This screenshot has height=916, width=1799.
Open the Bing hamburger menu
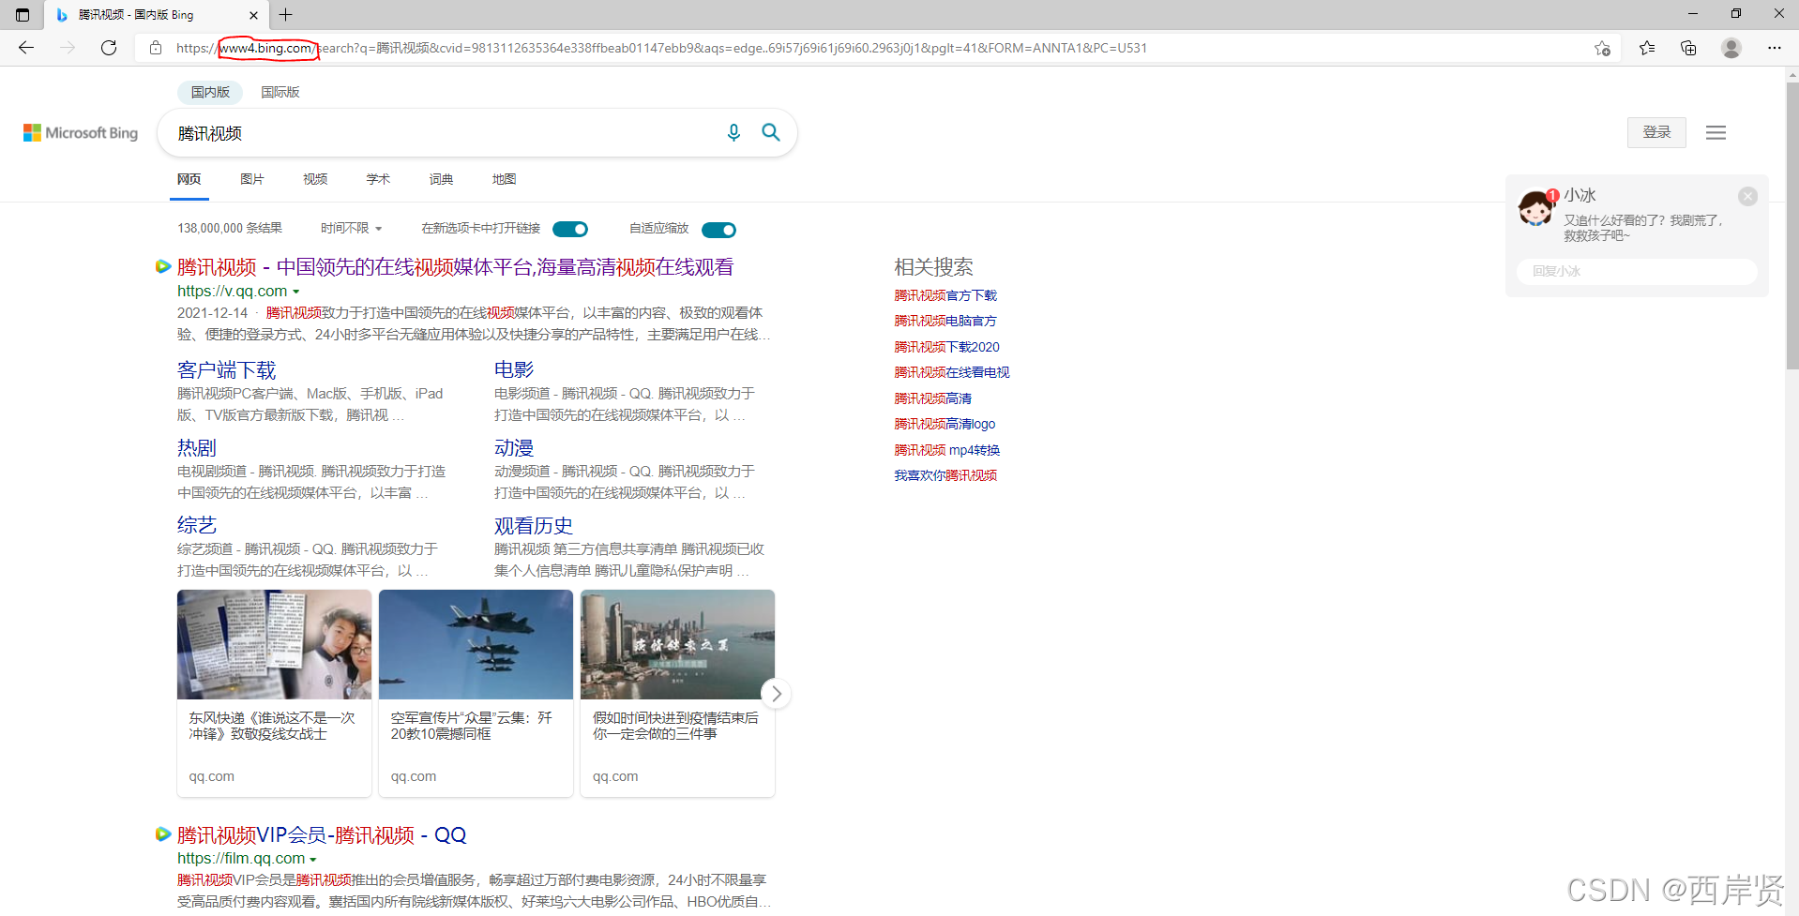point(1716,133)
